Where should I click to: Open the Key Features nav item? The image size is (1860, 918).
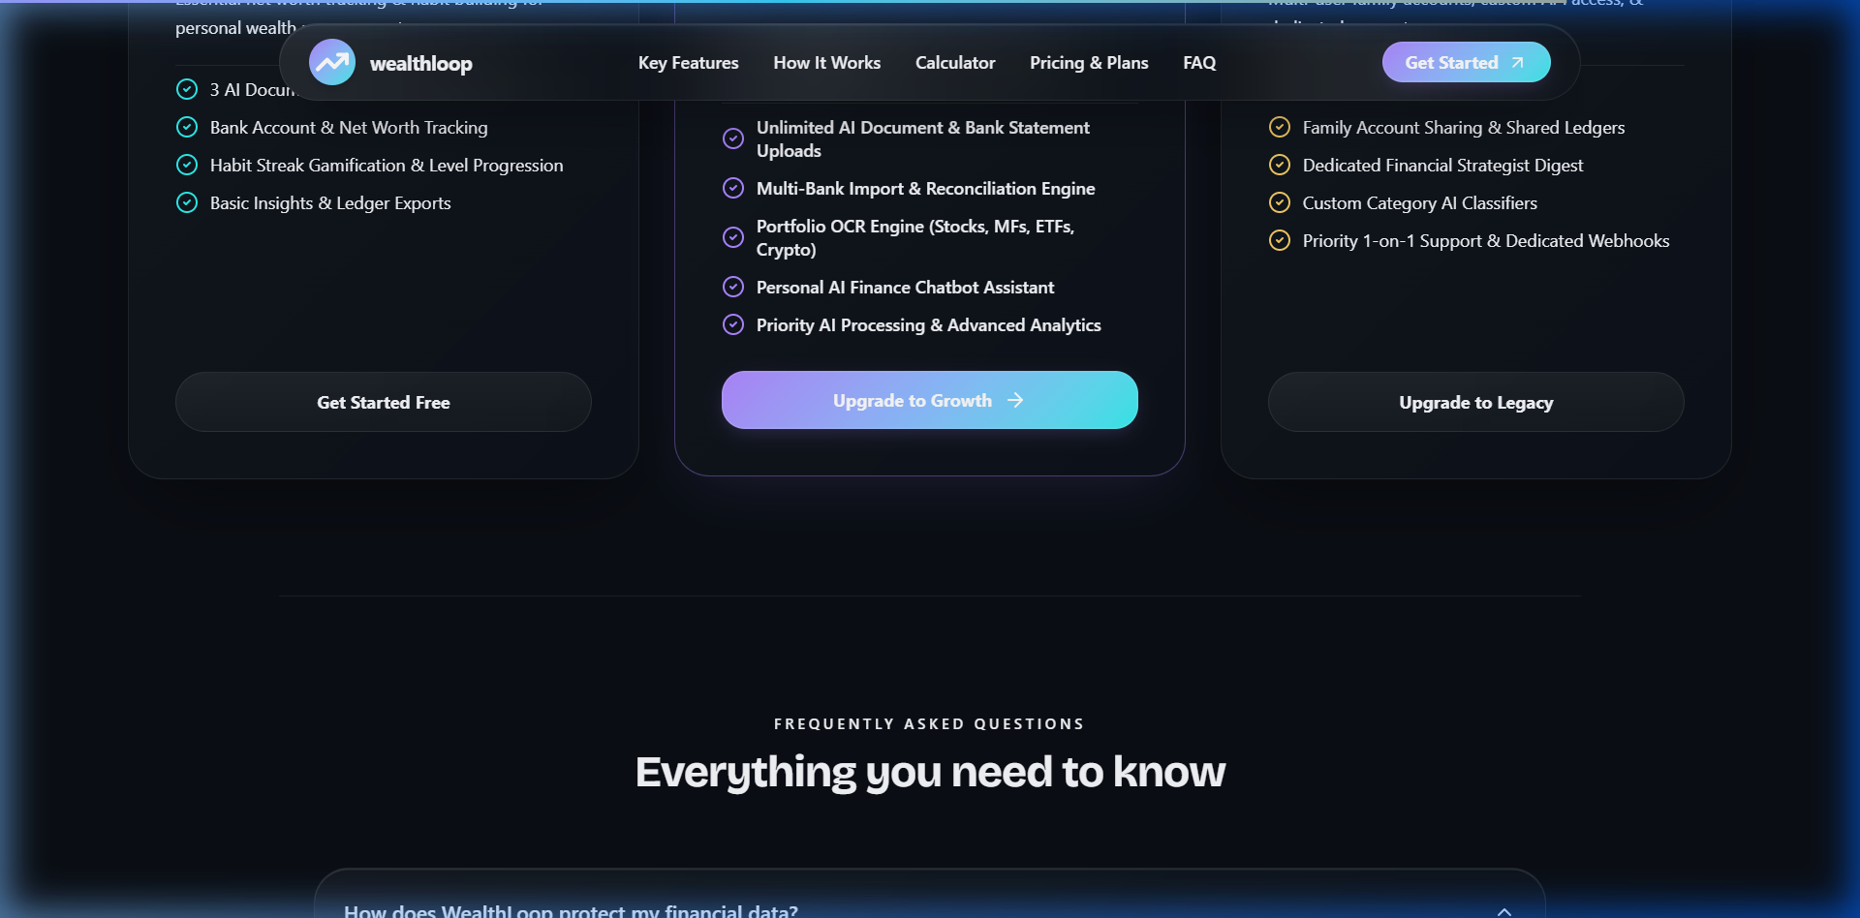pos(688,63)
